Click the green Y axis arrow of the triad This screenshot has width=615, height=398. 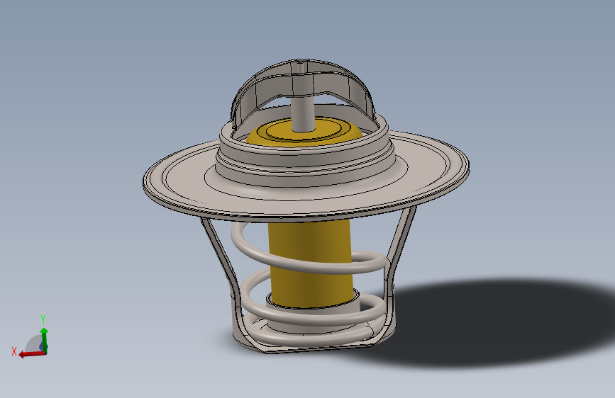(x=44, y=340)
